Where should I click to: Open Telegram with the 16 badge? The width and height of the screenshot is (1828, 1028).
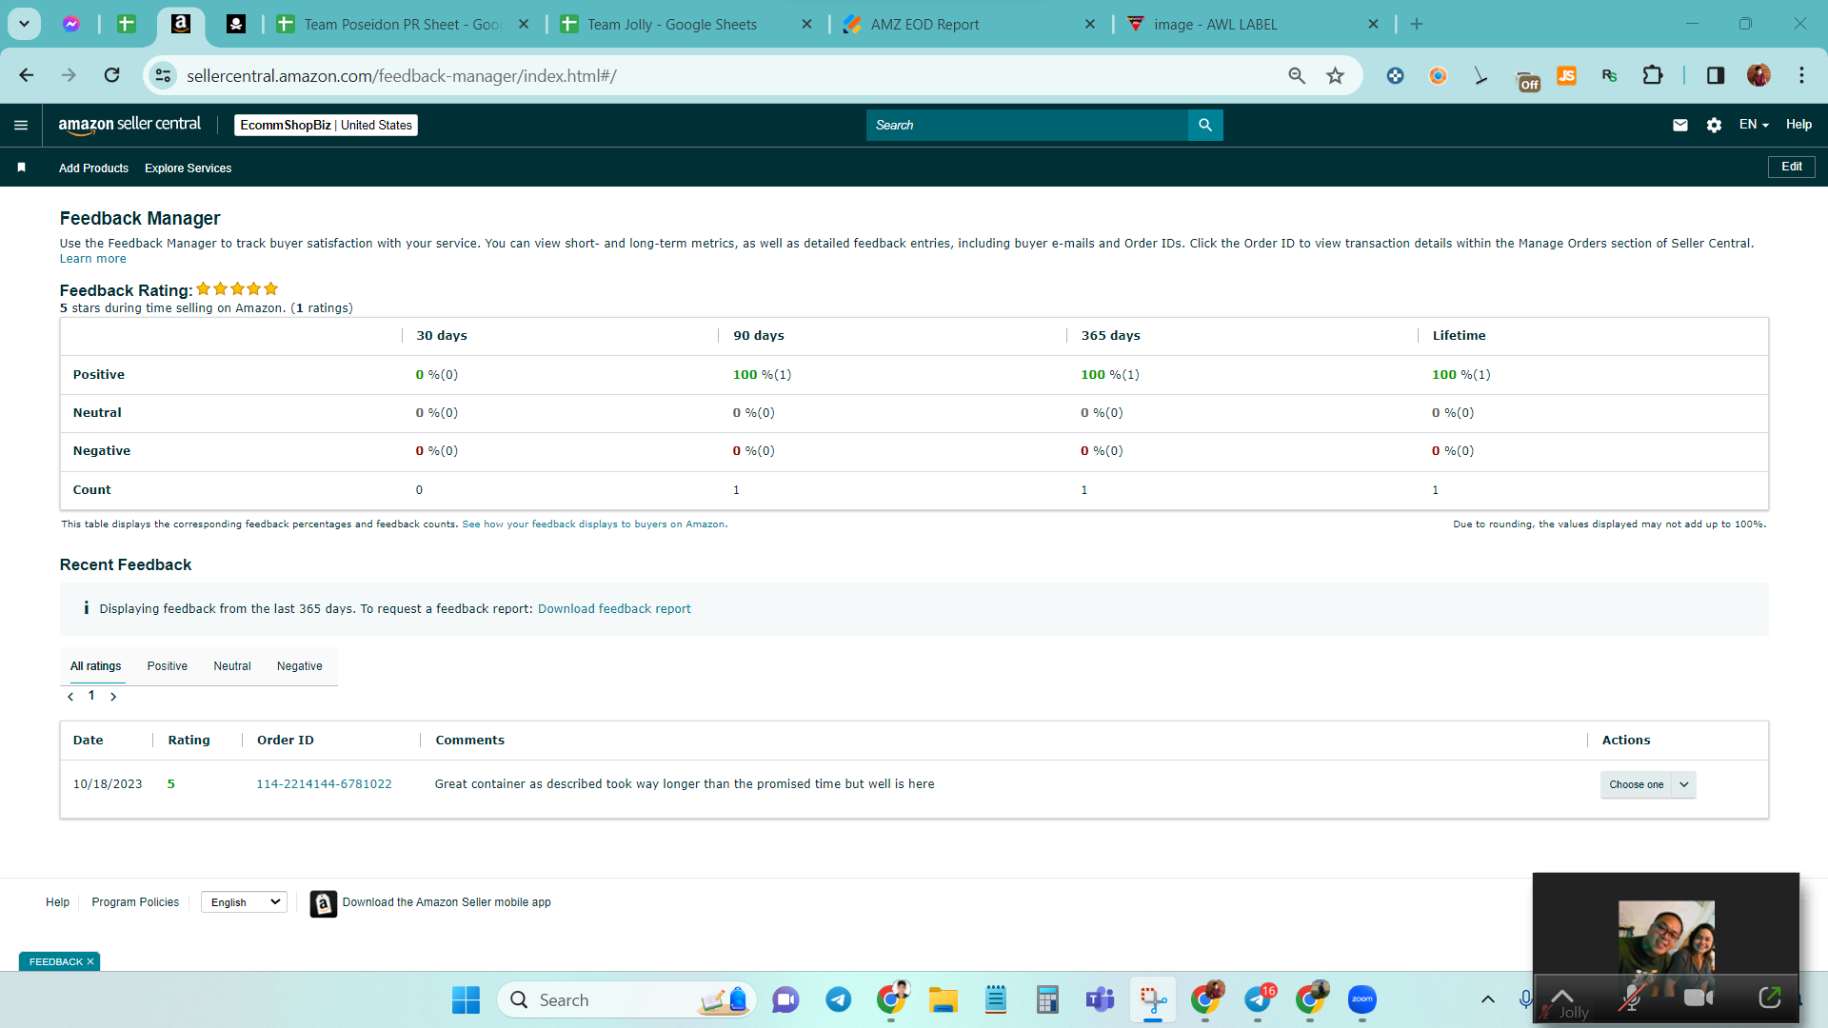pos(1258,1000)
